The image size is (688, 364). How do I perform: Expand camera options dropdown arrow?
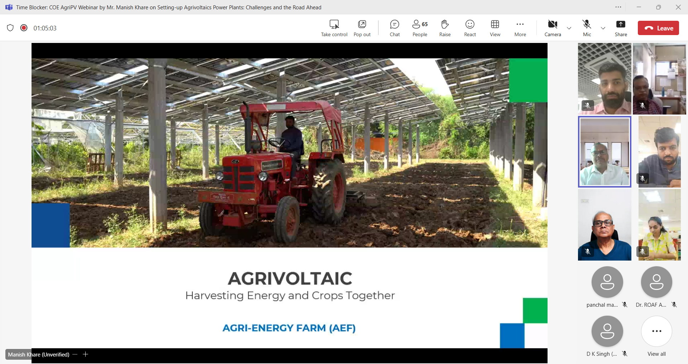(569, 28)
